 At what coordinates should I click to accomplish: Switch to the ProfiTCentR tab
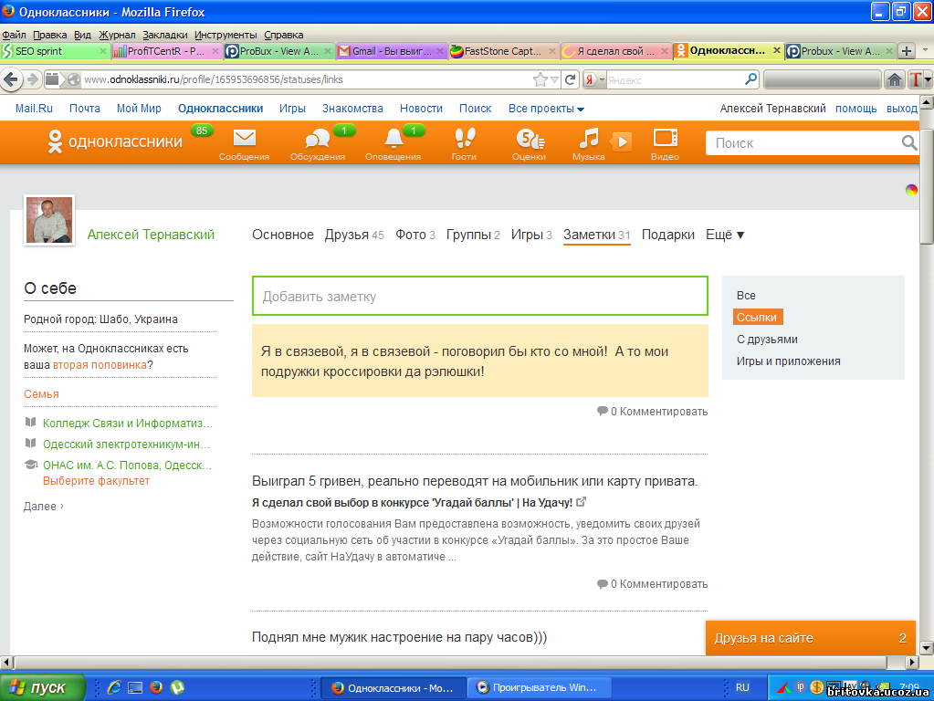[167, 51]
